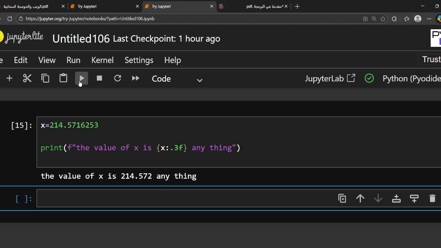441x248 pixels.
Task: Close the active Try Jupyter! tab
Action: coord(212,6)
